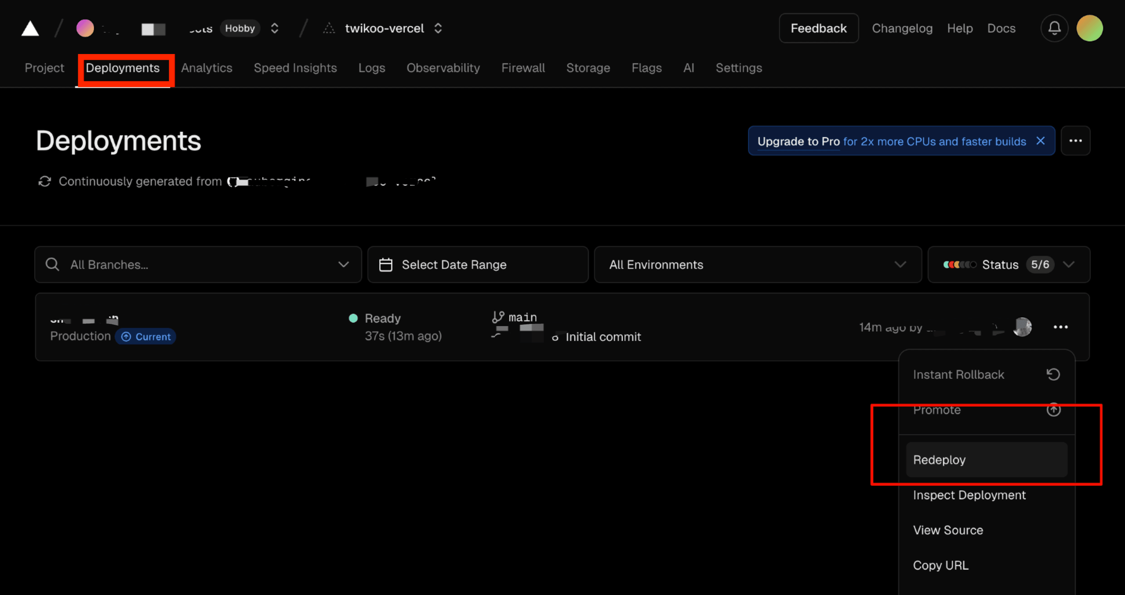Click the '37s (13m ago)' build duration

click(403, 336)
